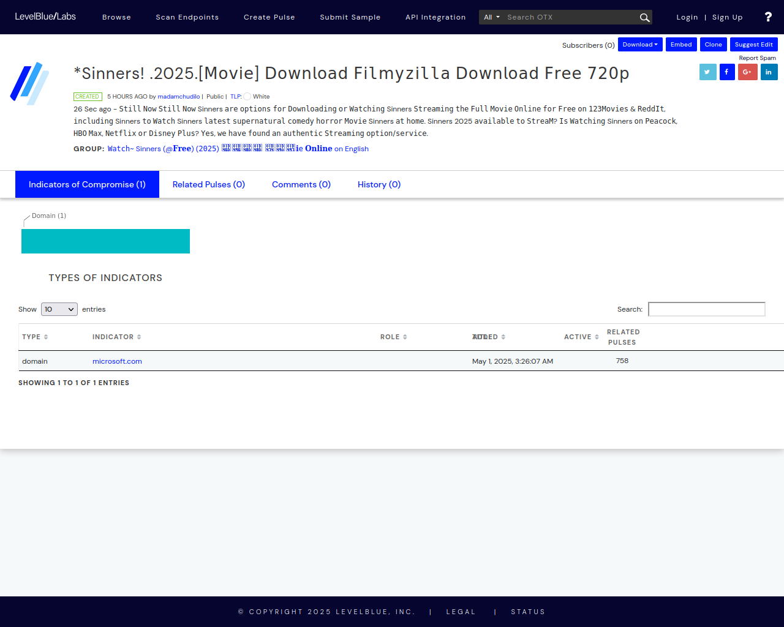Click the pulse stripes avatar image
The width and height of the screenshot is (784, 627).
coord(29,83)
